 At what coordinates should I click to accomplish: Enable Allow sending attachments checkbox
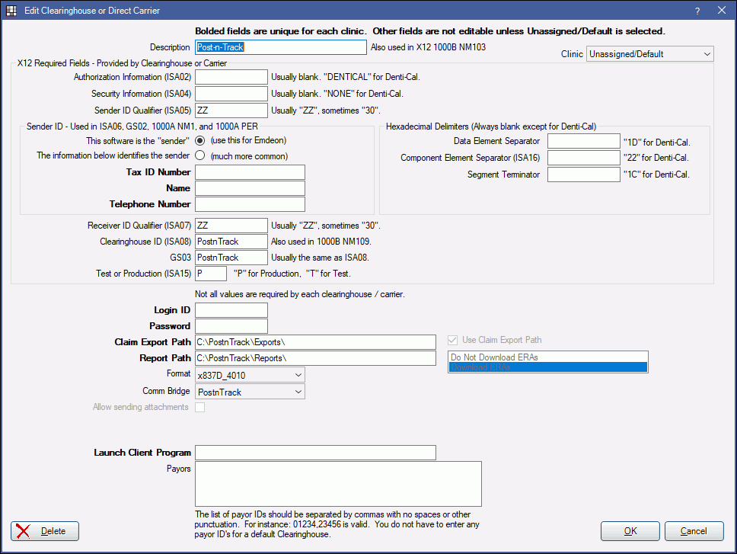click(199, 407)
